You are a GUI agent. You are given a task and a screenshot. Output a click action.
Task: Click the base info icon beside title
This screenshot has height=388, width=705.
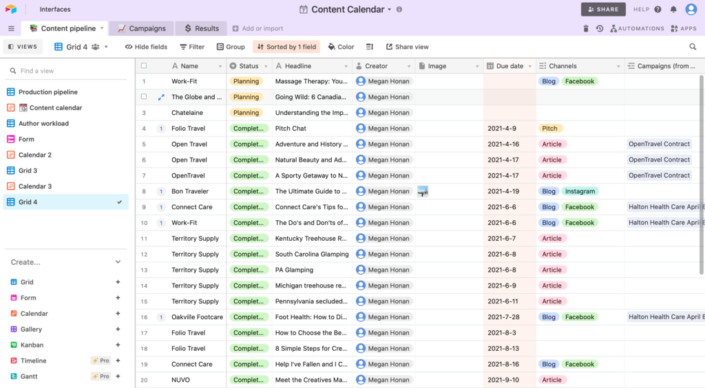click(x=399, y=10)
